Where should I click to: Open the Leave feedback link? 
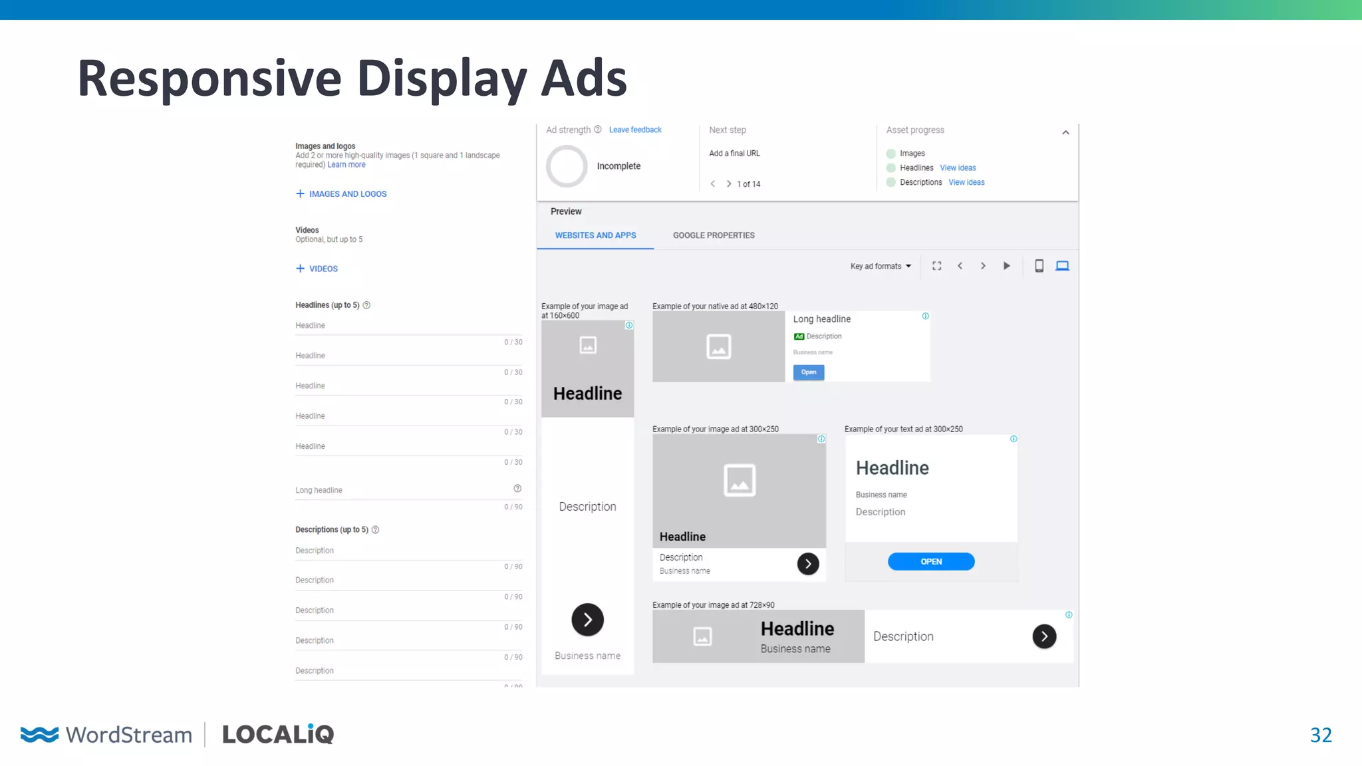pyautogui.click(x=635, y=130)
